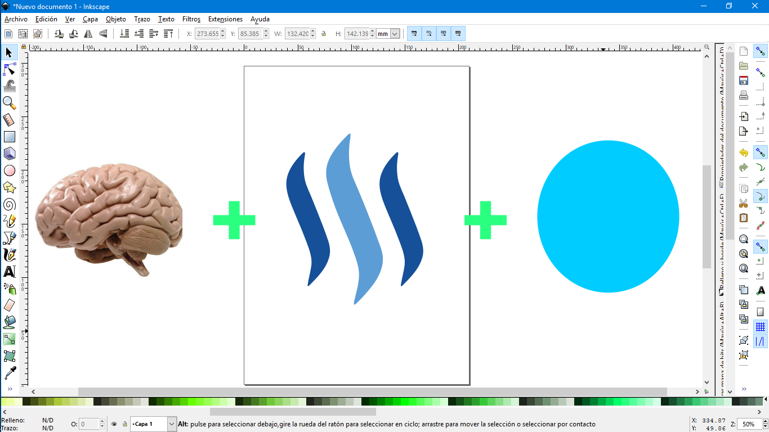Select the Star and polygon tool

[x=10, y=187]
